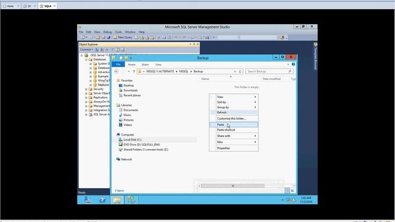Image resolution: width=395 pixels, height=222 pixels.
Task: Choose Customize this folder
Action: (x=233, y=118)
